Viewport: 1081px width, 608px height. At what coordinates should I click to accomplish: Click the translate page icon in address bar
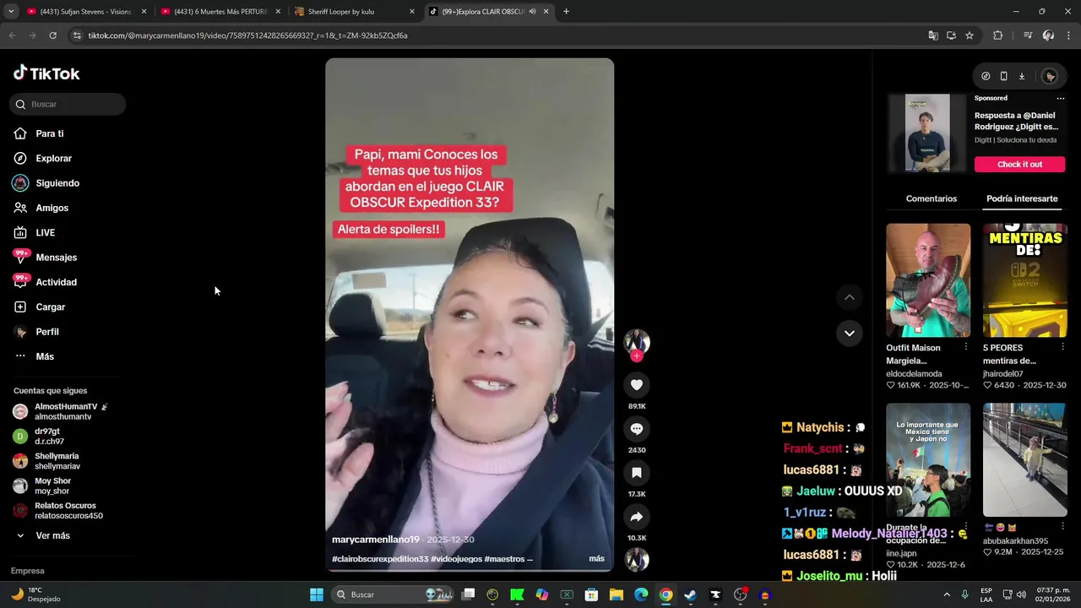coord(933,35)
